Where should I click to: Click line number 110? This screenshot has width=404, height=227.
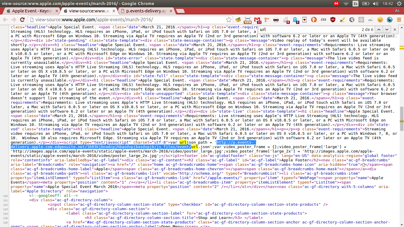(x=6, y=195)
